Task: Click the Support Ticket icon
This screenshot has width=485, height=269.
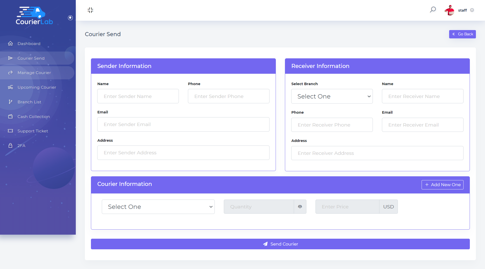Action: 10,131
